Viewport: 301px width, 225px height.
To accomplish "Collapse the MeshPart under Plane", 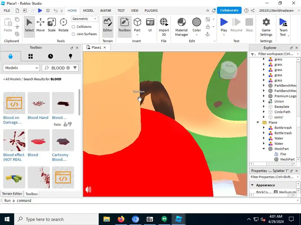I will point(264,149).
